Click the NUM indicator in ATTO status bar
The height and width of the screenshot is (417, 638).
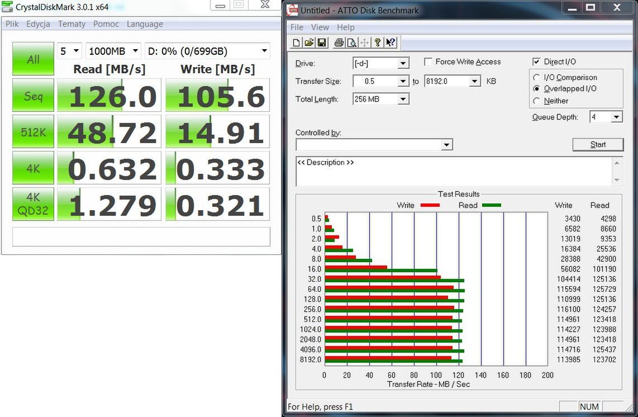(x=589, y=406)
